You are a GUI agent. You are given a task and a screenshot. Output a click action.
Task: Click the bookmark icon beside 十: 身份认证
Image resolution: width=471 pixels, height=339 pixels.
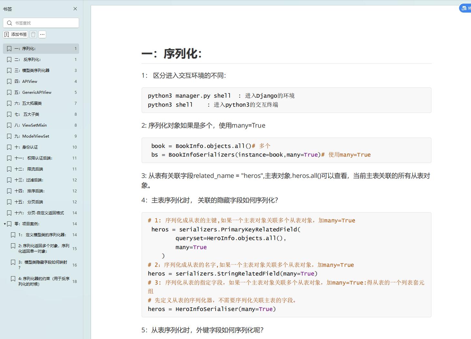coord(9,147)
